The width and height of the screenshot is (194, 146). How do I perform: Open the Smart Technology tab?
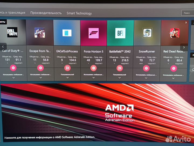[x=79, y=13]
